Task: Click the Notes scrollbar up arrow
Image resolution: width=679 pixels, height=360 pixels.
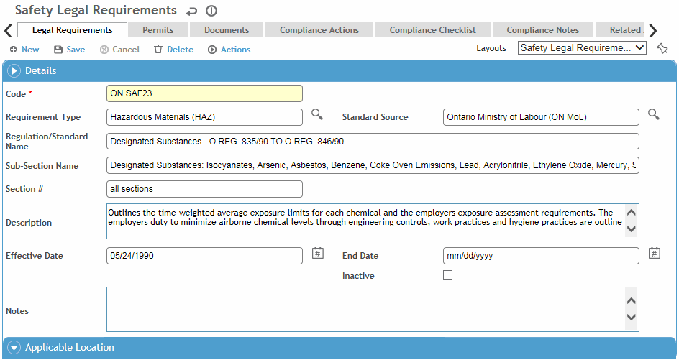Action: pos(632,301)
